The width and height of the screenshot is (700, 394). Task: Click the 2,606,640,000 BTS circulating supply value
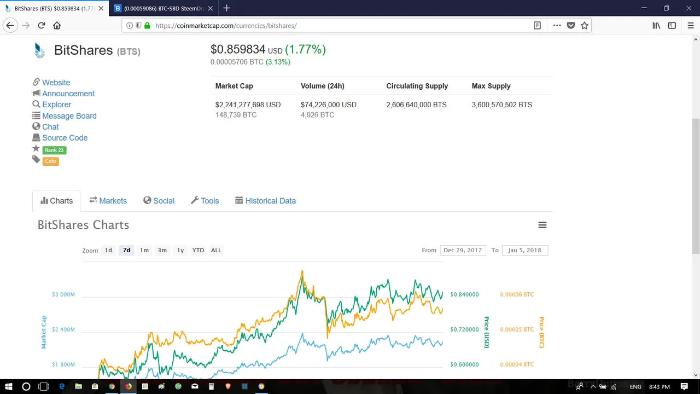point(416,105)
